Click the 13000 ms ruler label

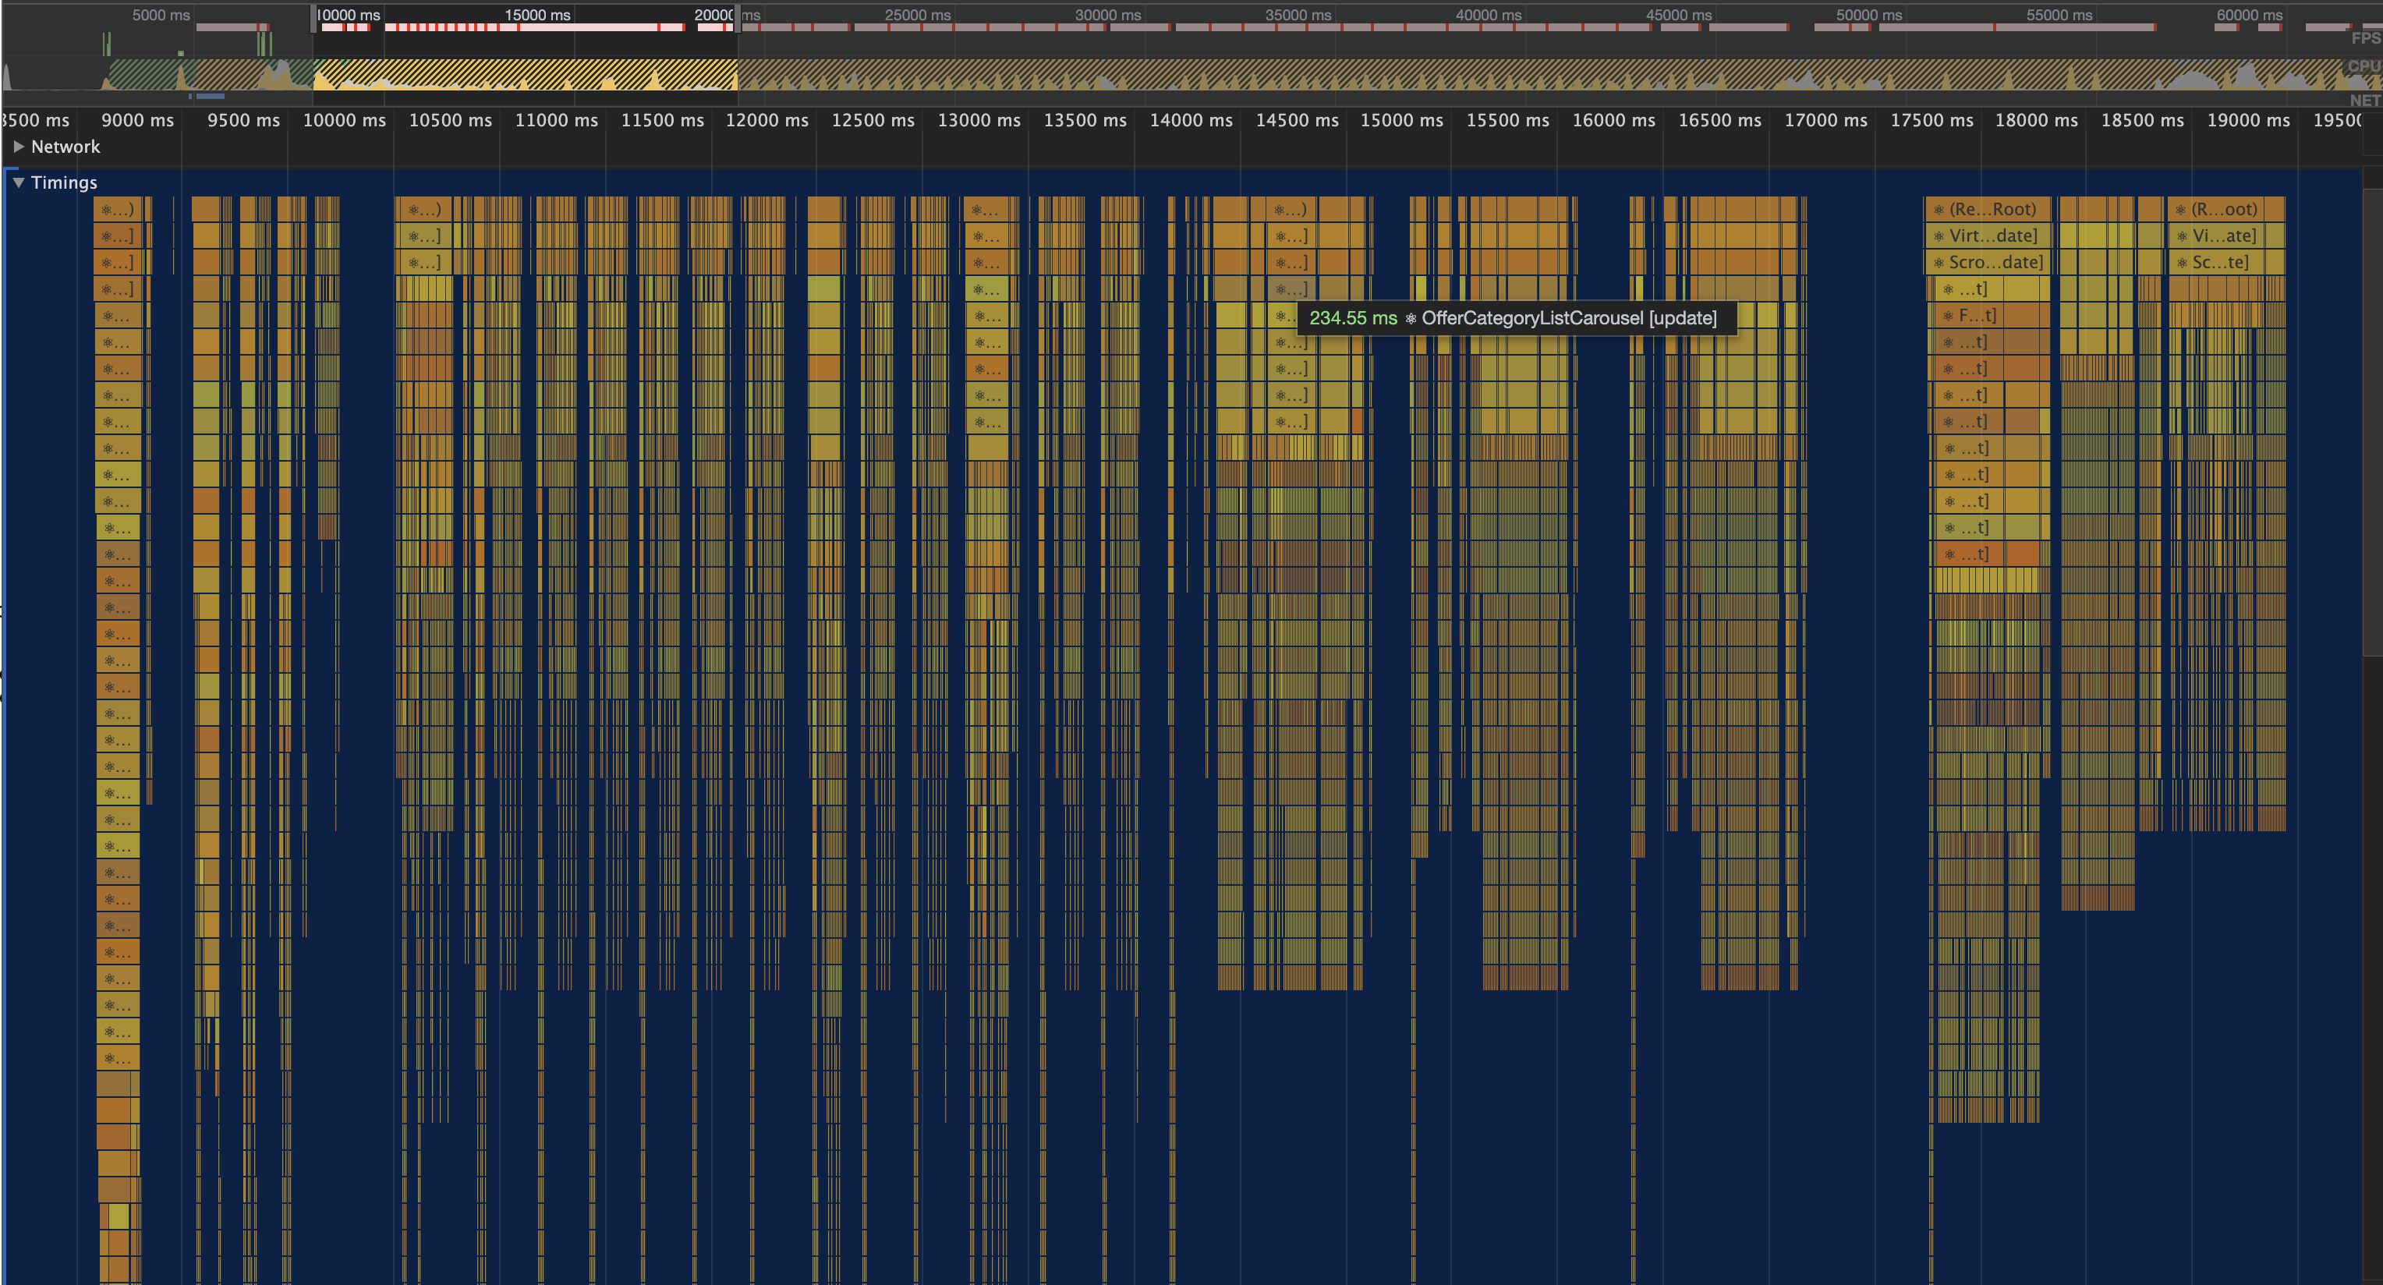979,120
